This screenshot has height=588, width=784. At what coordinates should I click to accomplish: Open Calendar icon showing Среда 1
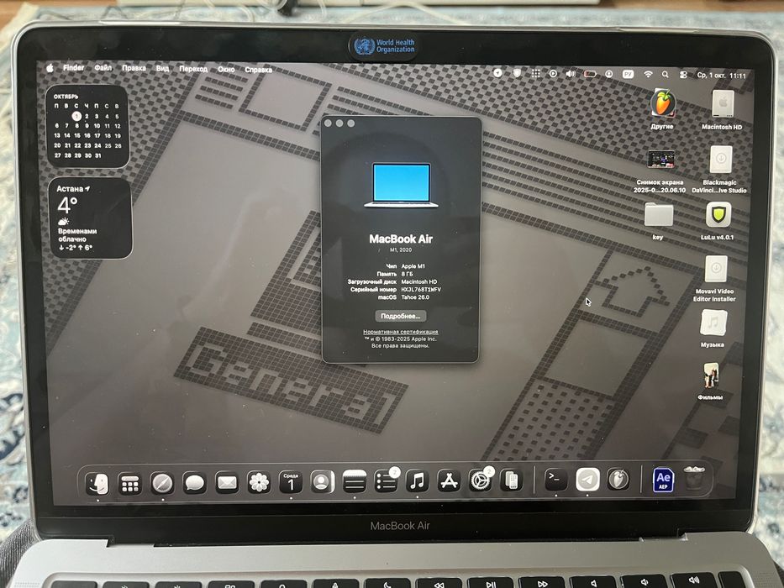click(291, 482)
